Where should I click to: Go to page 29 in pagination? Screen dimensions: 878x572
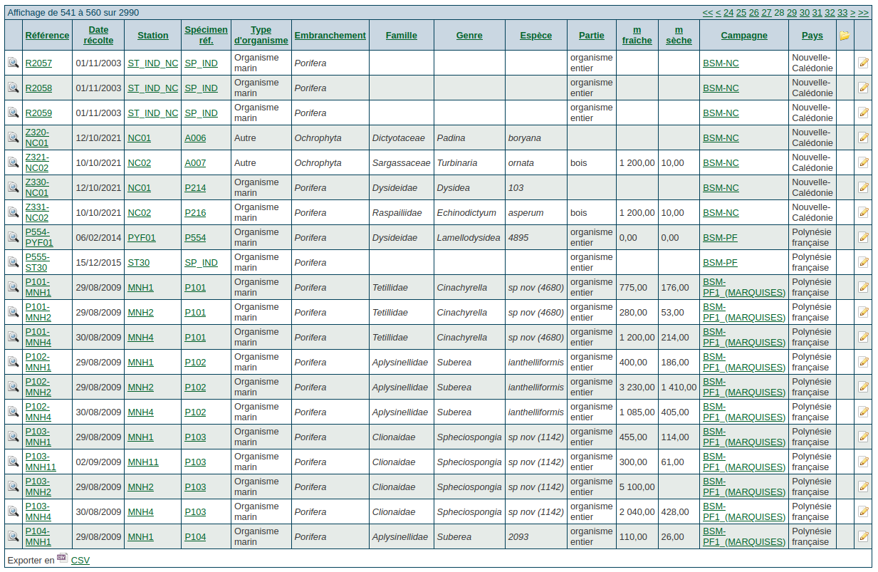coord(792,13)
